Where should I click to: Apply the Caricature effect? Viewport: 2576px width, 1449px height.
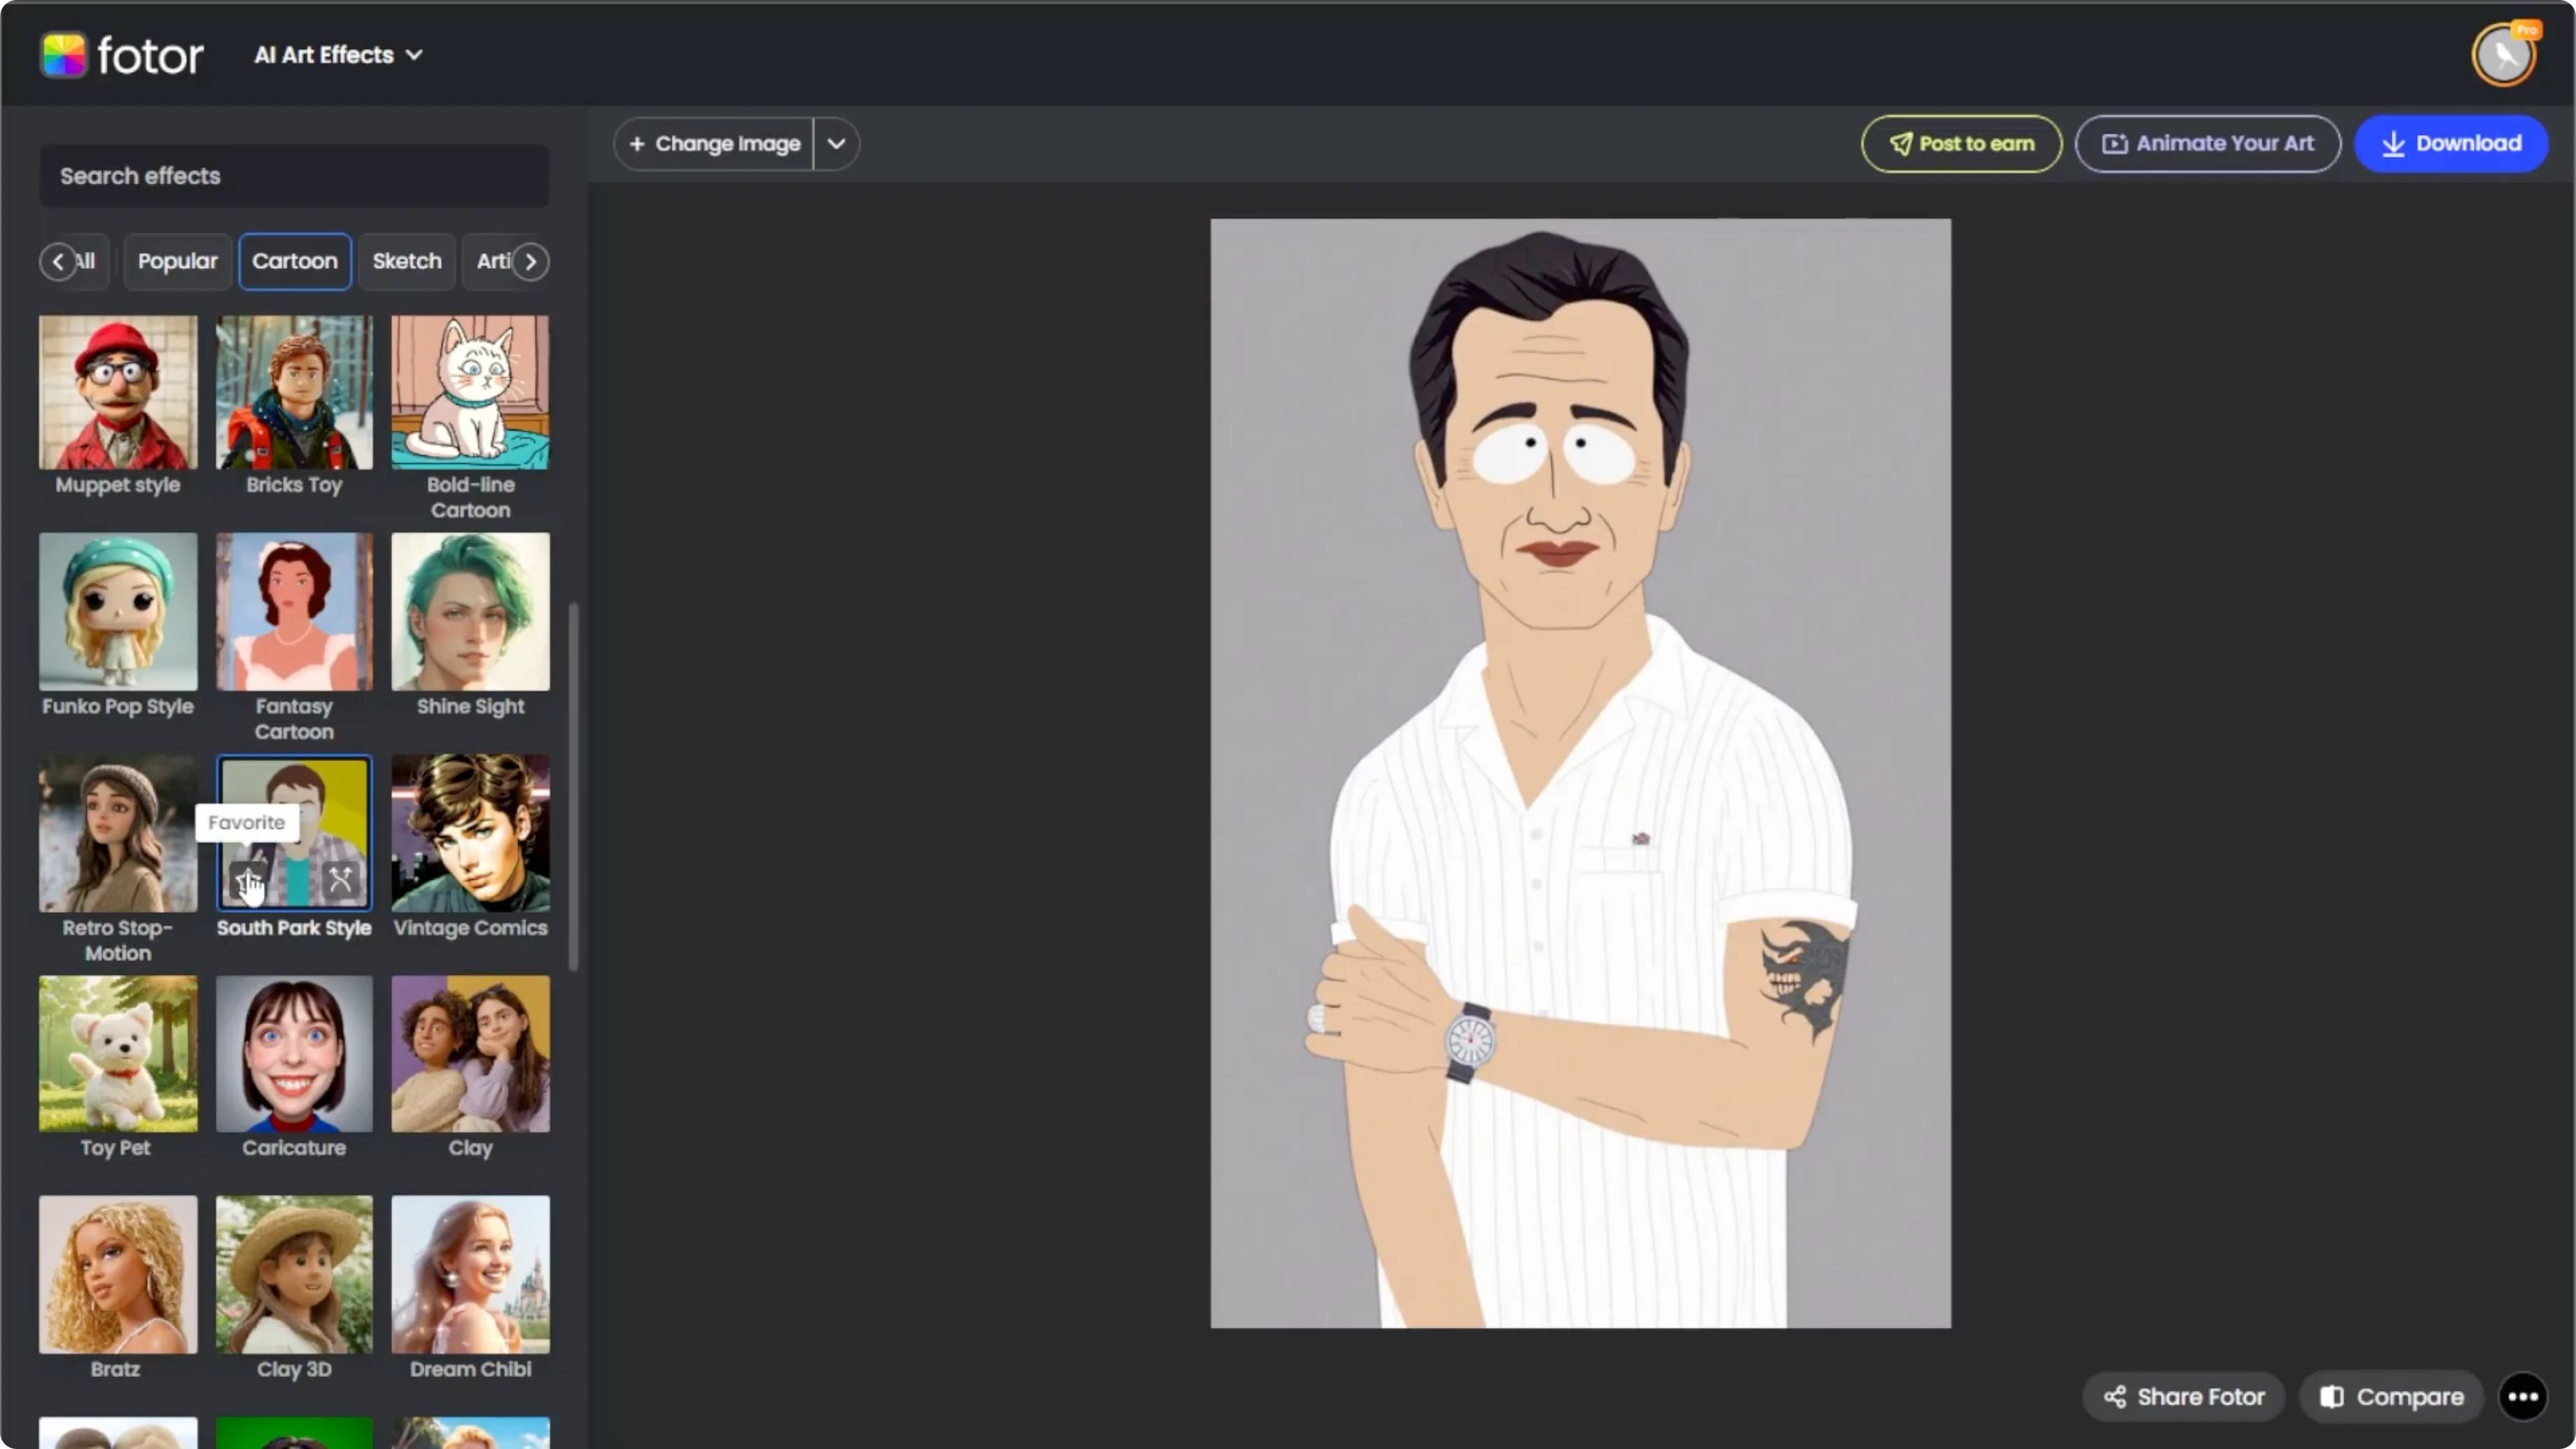pyautogui.click(x=294, y=1054)
